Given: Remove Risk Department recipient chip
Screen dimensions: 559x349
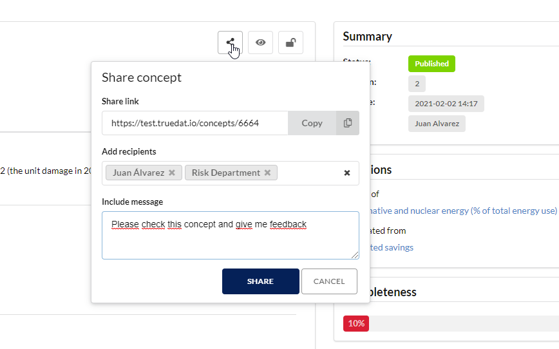Looking at the screenshot, I should coord(268,173).
